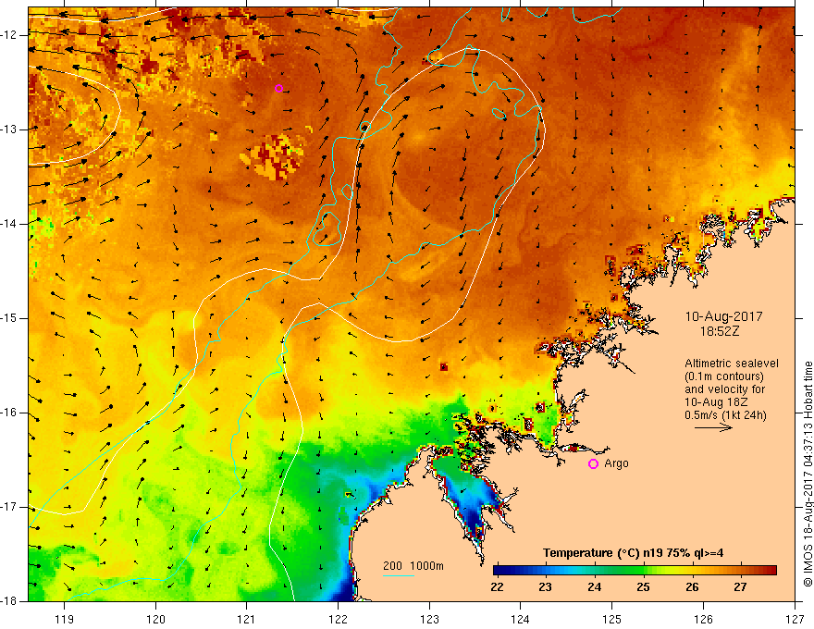Click the latitude axis label '-17'

click(x=9, y=507)
